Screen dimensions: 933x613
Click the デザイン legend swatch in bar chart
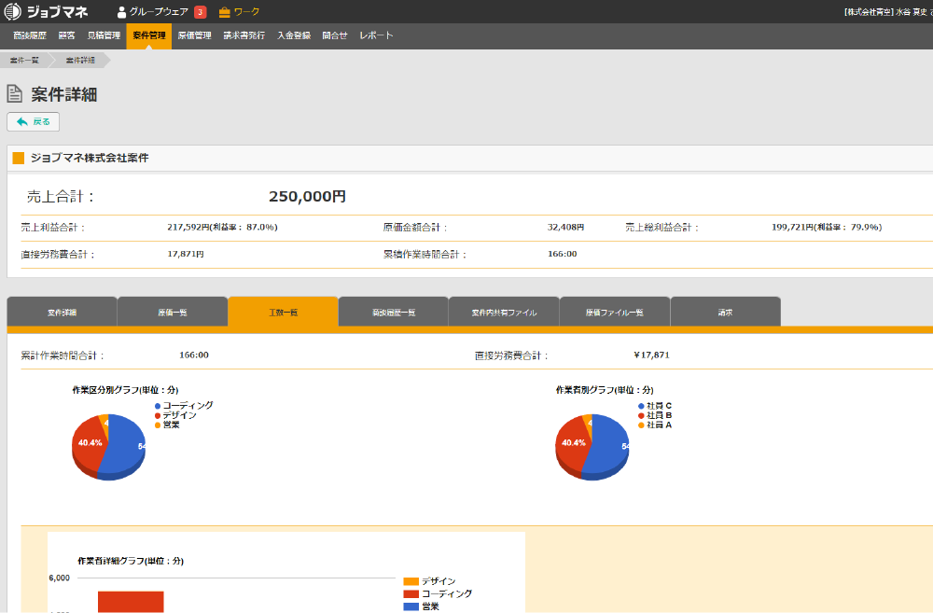pos(411,581)
